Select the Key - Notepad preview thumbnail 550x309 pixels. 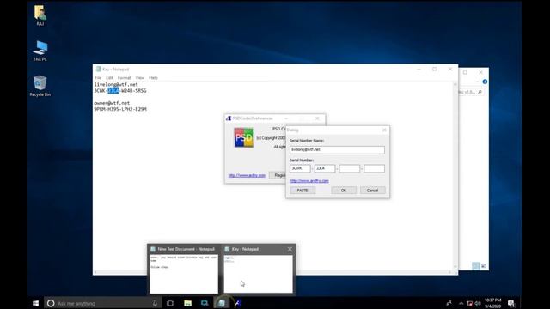(x=258, y=269)
